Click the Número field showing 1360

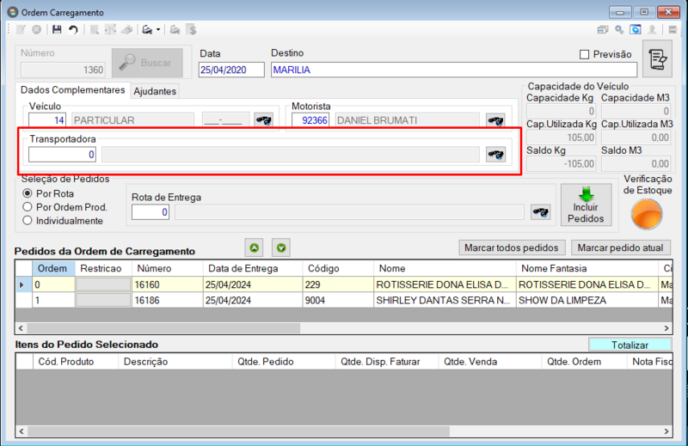tap(63, 70)
